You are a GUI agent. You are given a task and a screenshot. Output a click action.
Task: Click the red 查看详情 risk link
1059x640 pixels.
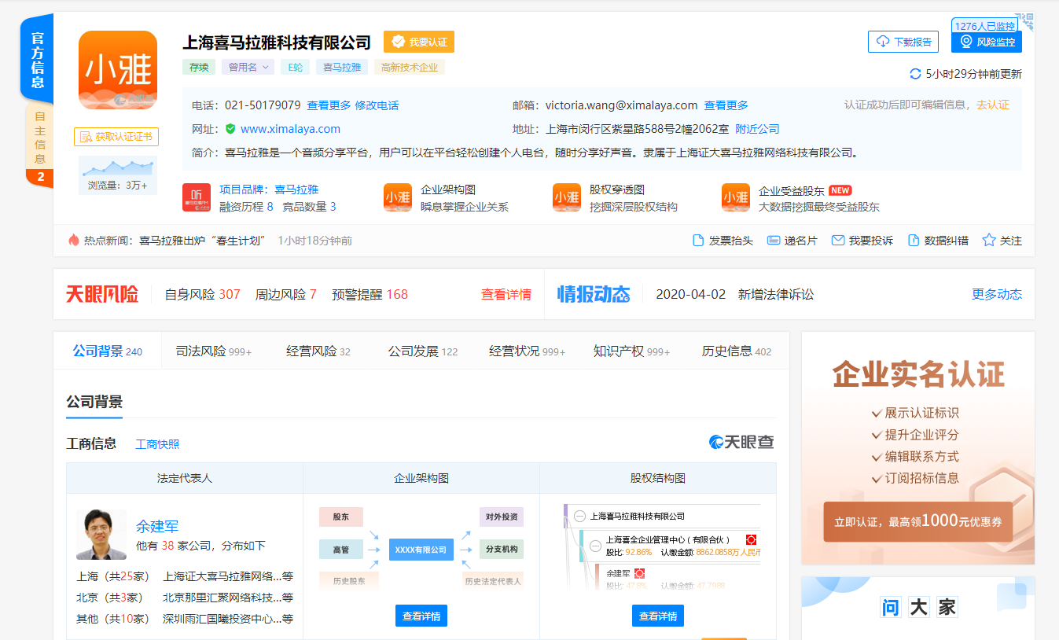point(506,294)
